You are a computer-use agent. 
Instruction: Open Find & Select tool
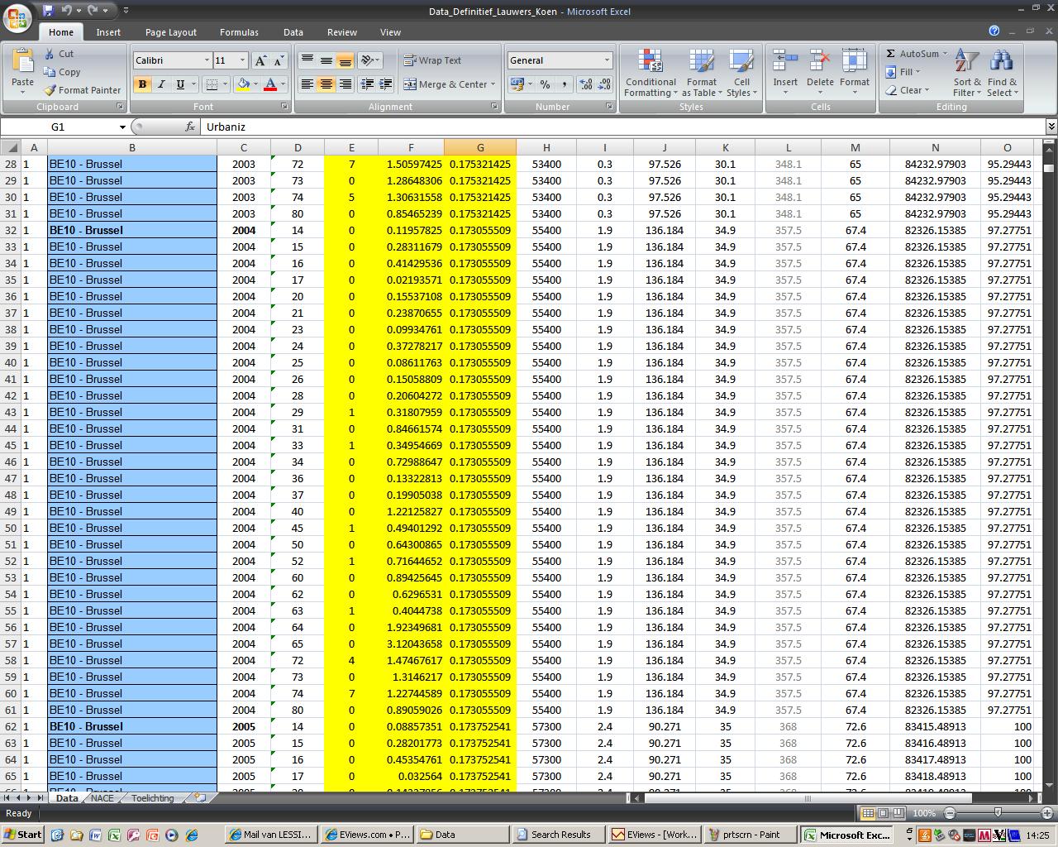point(1002,63)
